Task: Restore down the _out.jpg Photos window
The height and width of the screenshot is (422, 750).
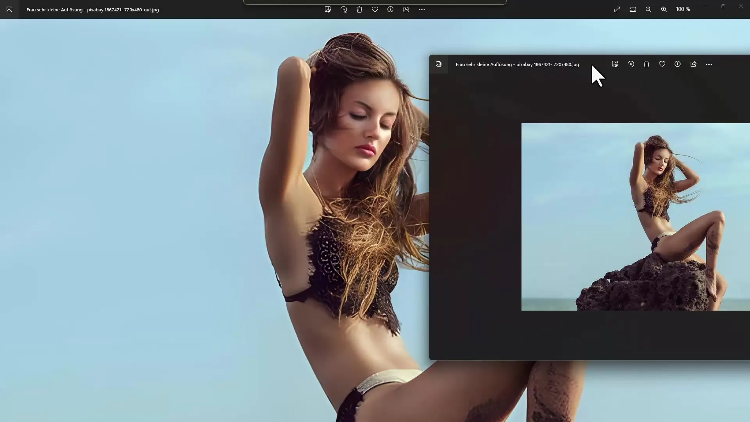Action: tap(723, 6)
